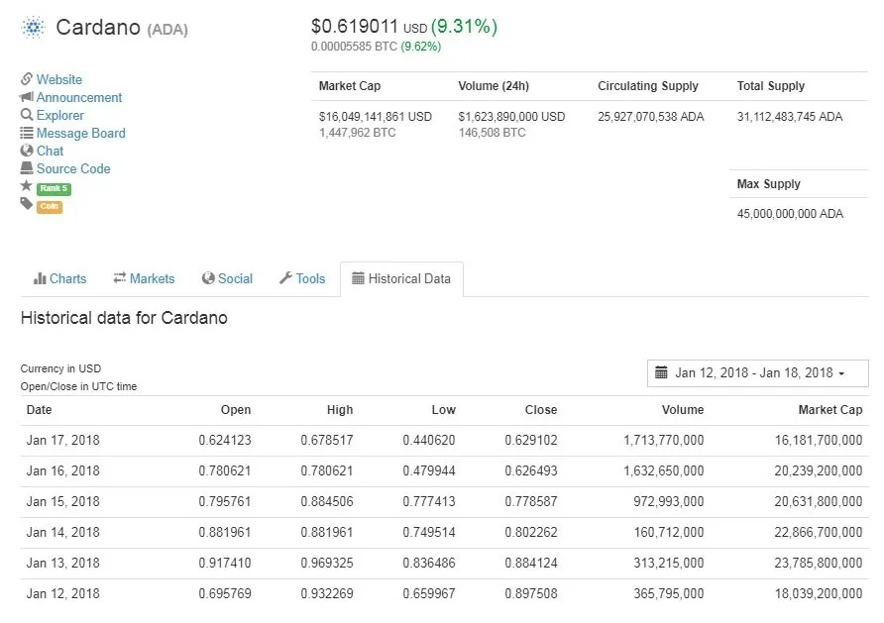Click the orange Coin badge

[49, 207]
